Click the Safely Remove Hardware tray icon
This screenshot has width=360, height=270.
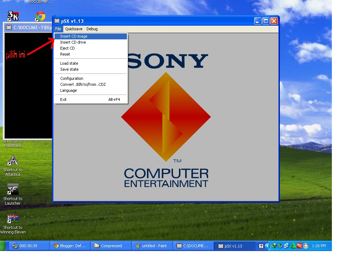pyautogui.click(x=280, y=246)
